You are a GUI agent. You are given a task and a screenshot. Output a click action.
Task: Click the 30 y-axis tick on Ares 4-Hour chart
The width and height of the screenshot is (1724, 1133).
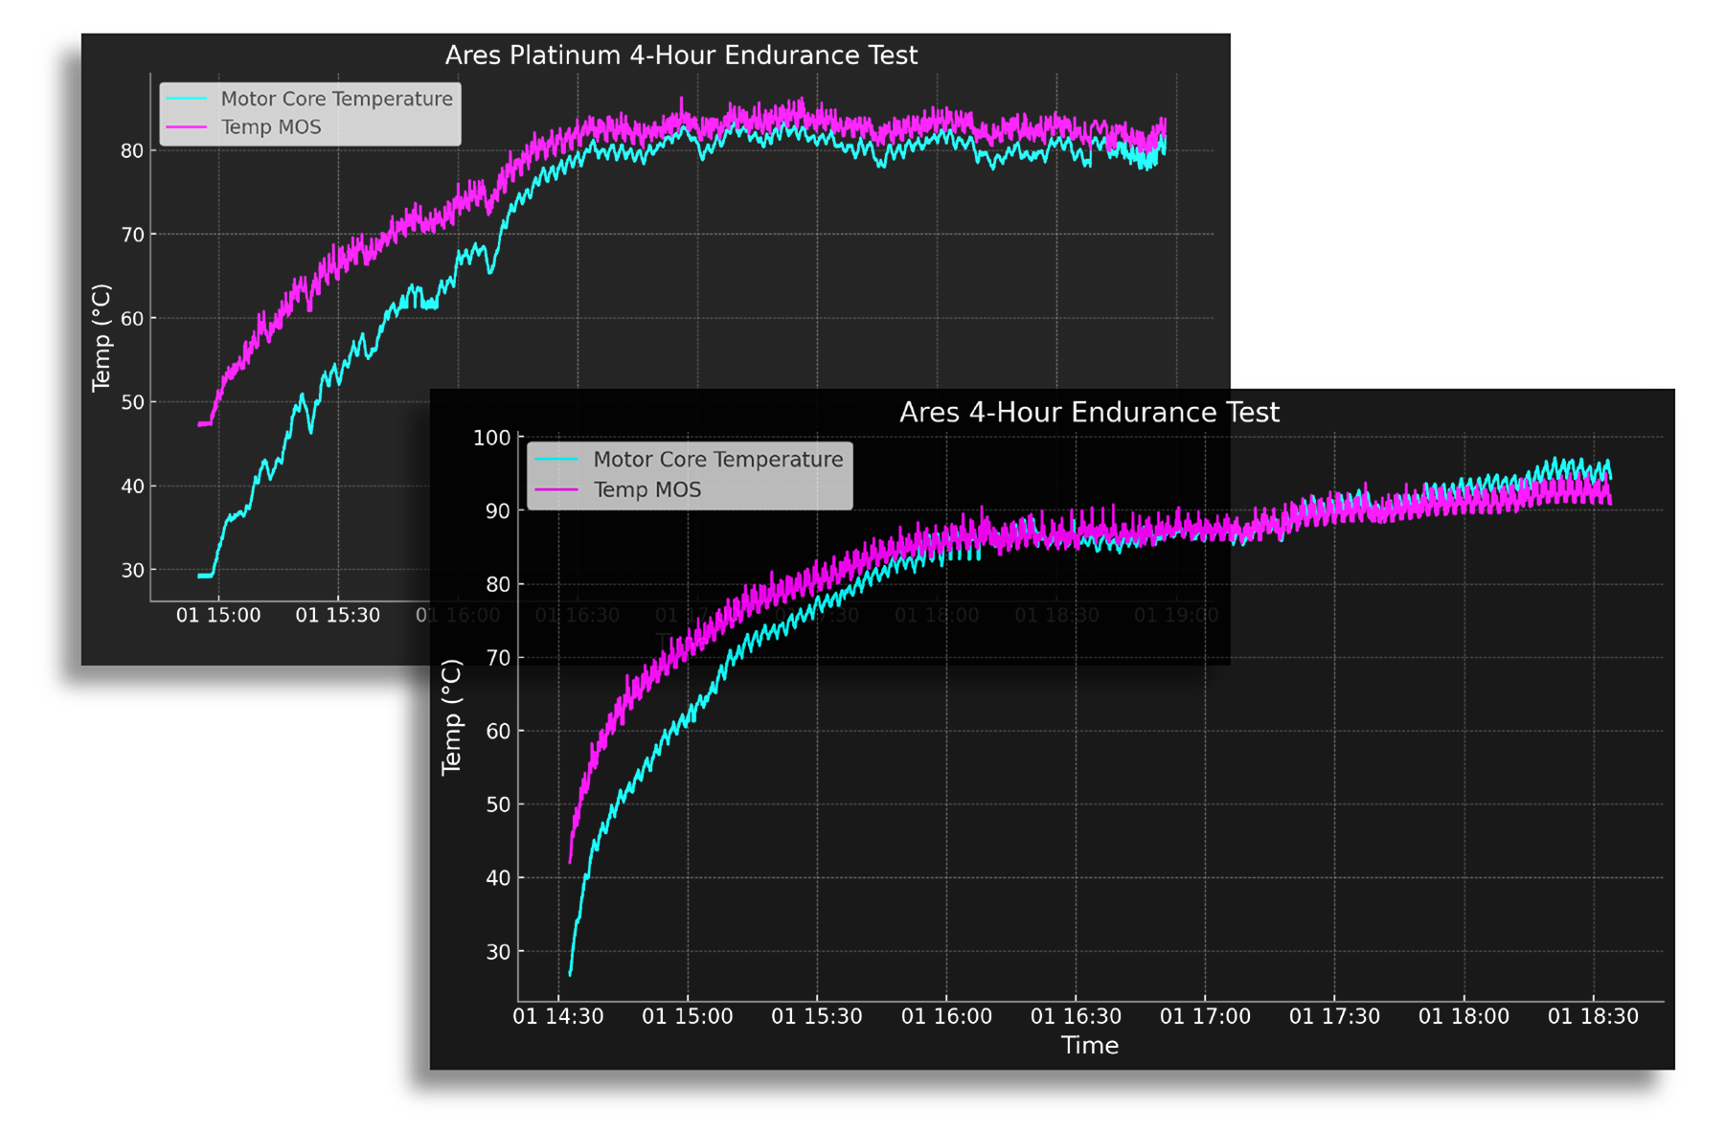point(498,952)
